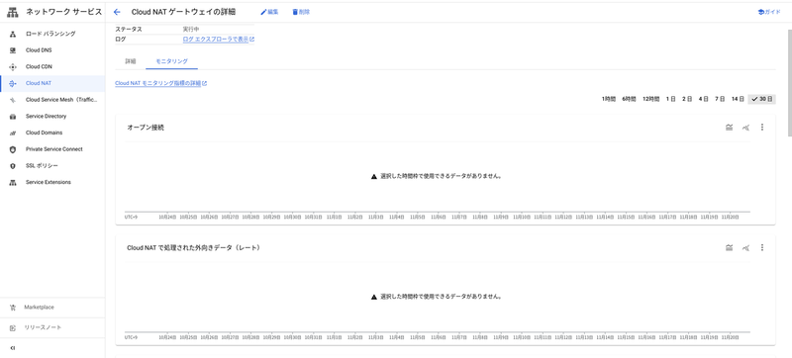Open metrics explorer icon on 外向きデータ chart
This screenshot has width=792, height=358.
tap(745, 247)
